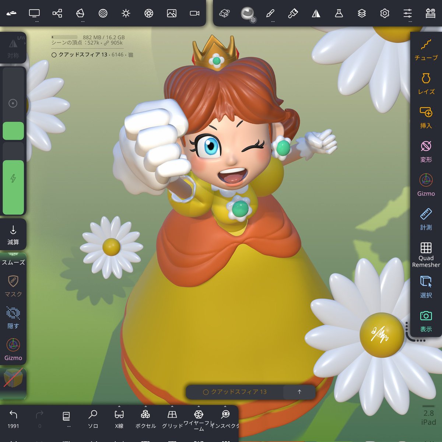Toggle 隠す hide mode
442x442 pixels.
(13, 318)
